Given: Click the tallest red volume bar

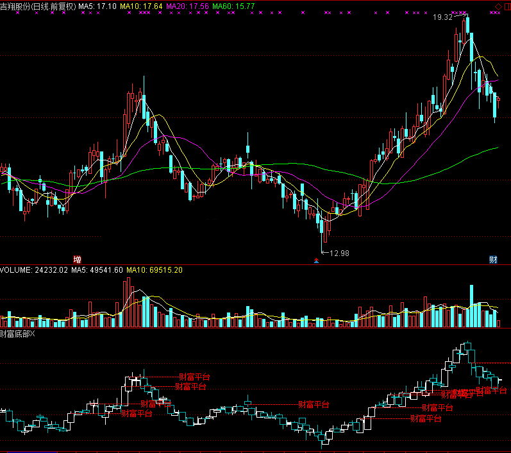Looking at the screenshot, I should [x=128, y=302].
